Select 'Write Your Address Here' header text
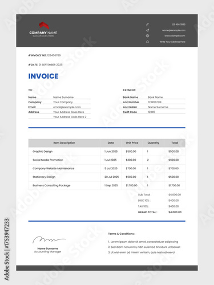The width and height of the screenshot is (214, 285). pyautogui.click(x=172, y=42)
